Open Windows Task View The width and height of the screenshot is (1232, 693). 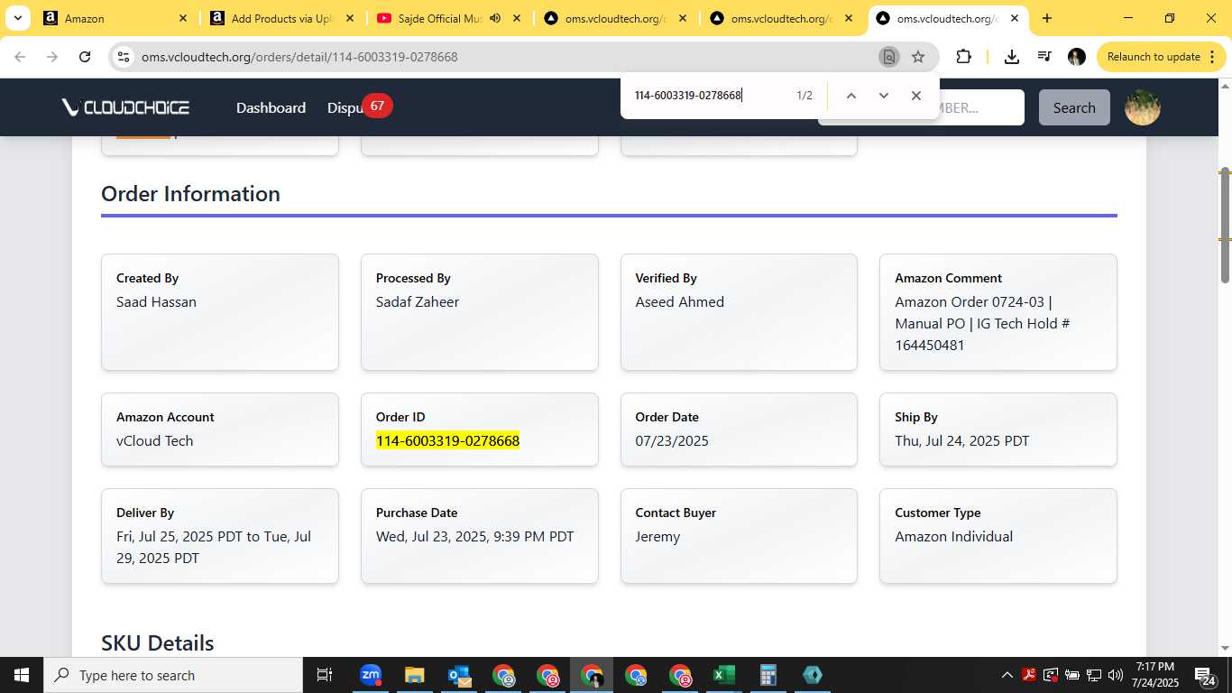[325, 675]
